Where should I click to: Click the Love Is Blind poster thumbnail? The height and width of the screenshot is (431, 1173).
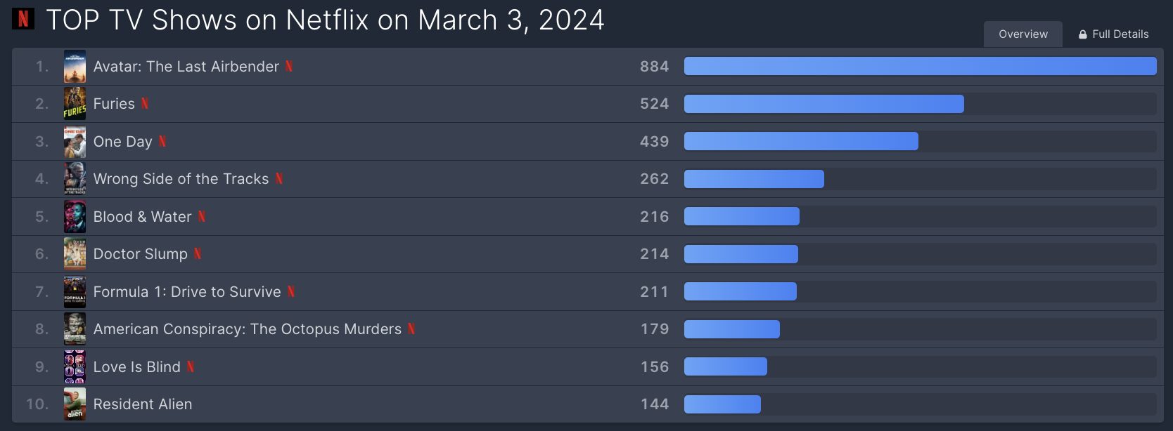pyautogui.click(x=75, y=366)
